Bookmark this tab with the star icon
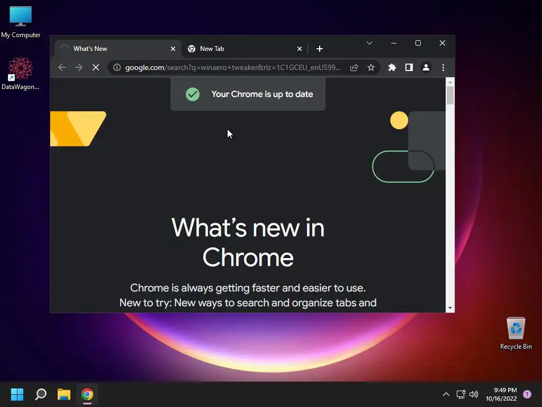Viewport: 542px width, 407px height. [371, 67]
